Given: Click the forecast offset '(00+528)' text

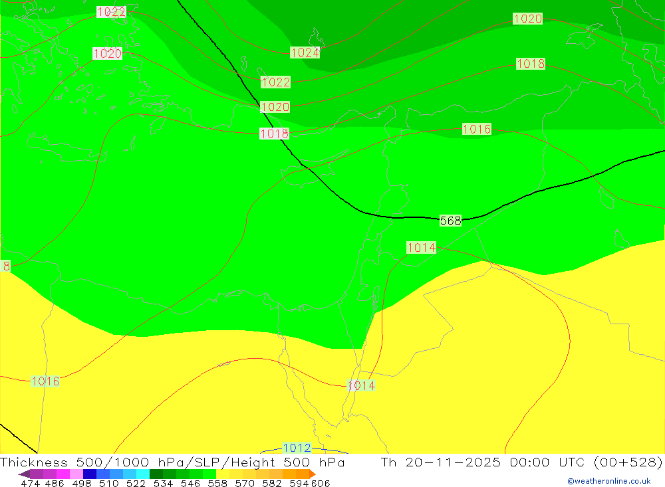Looking at the screenshot, I should 628,462.
